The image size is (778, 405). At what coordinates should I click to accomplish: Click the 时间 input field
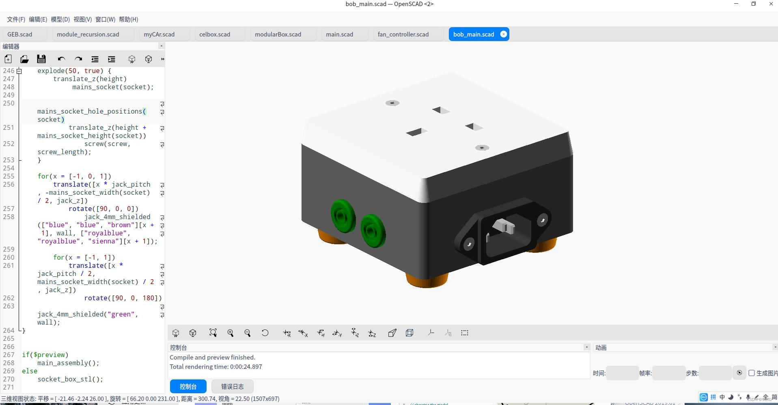pyautogui.click(x=622, y=373)
